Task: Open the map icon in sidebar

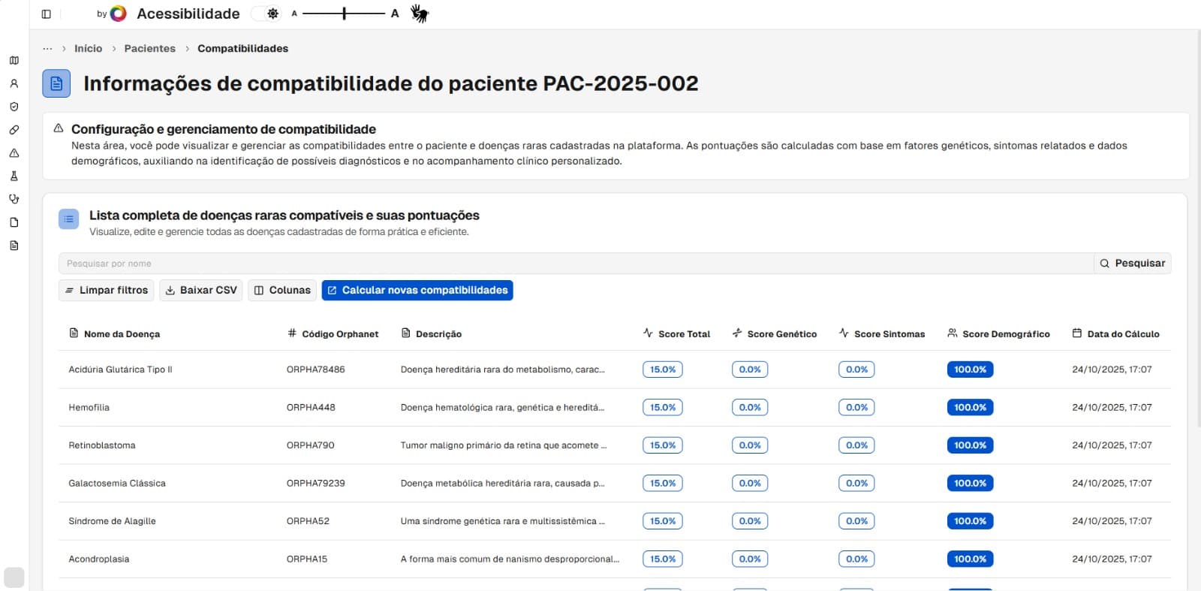Action: coord(14,61)
